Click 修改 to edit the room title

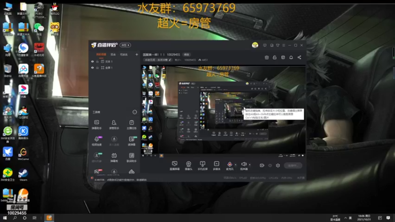tap(187, 54)
